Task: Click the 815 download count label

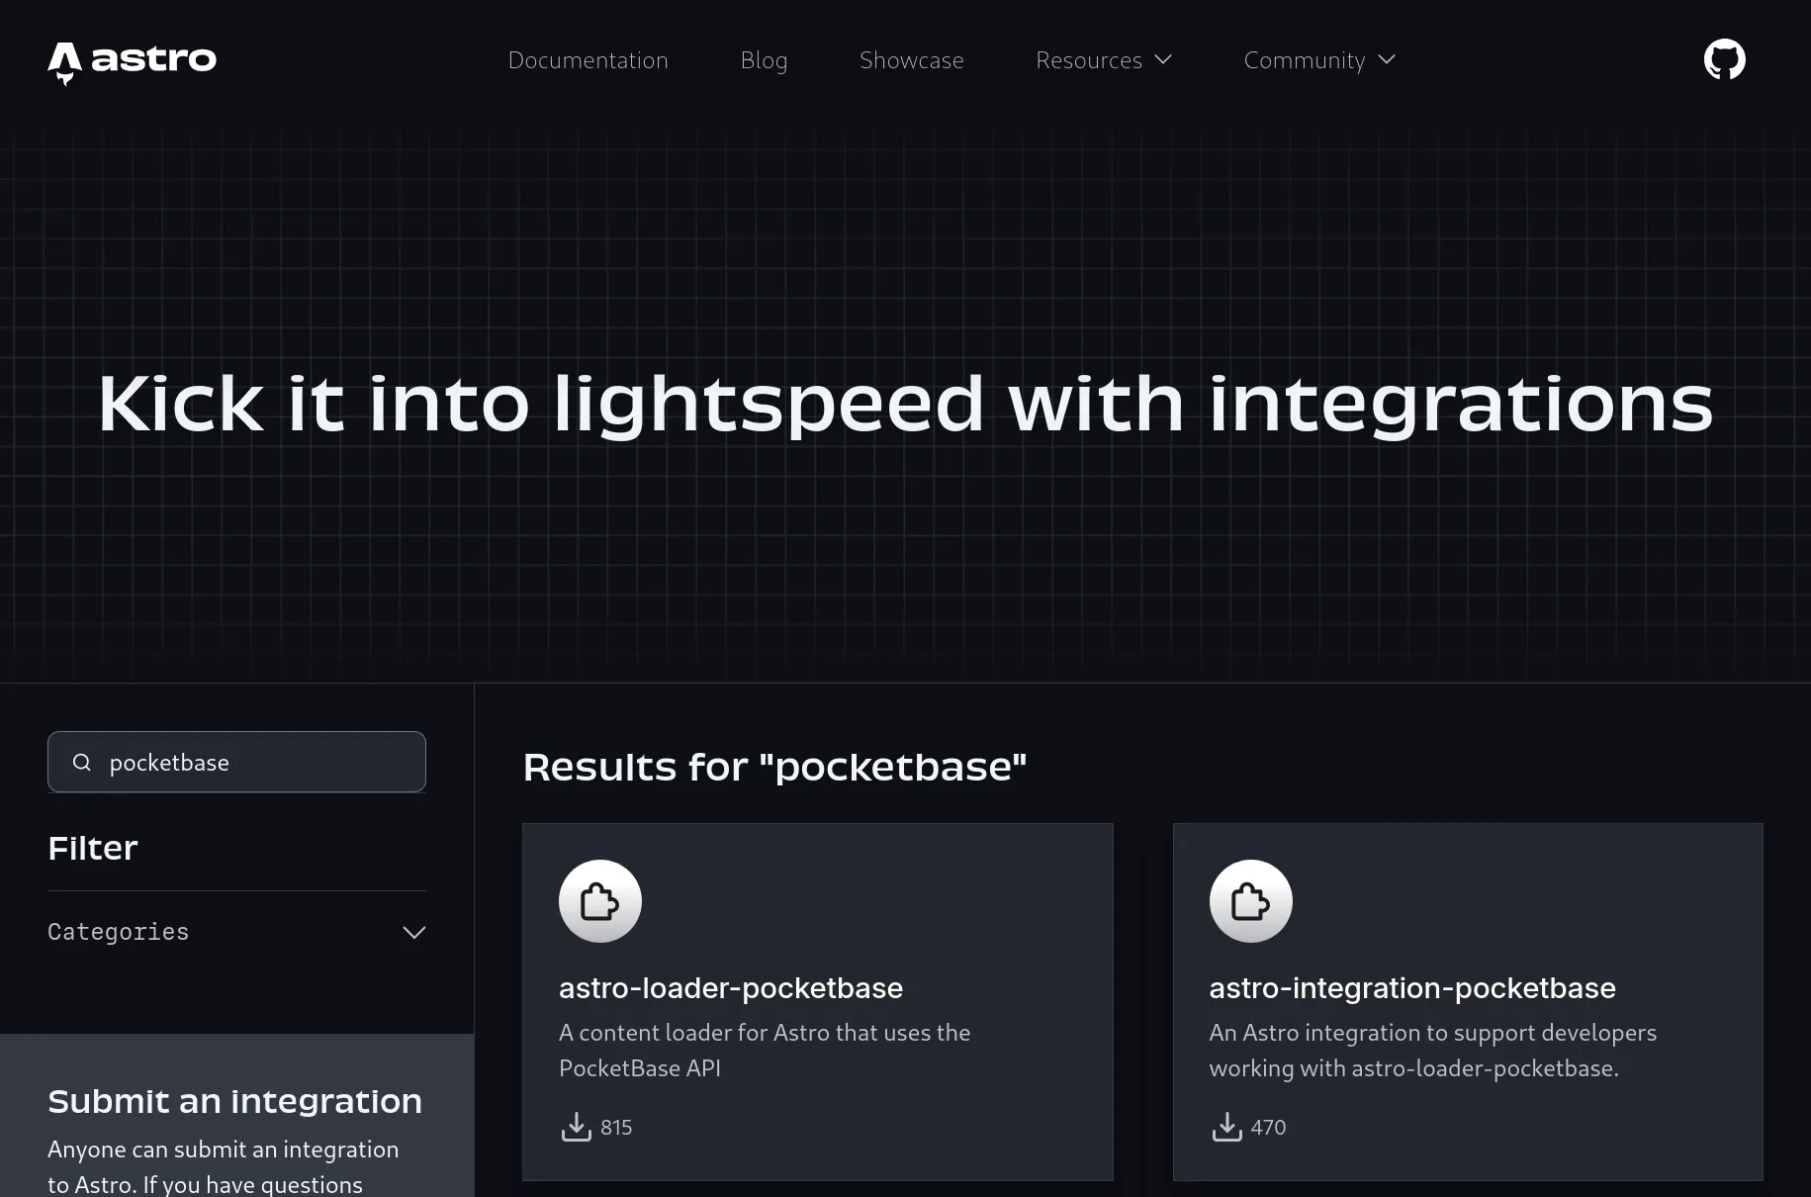Action: (614, 1127)
